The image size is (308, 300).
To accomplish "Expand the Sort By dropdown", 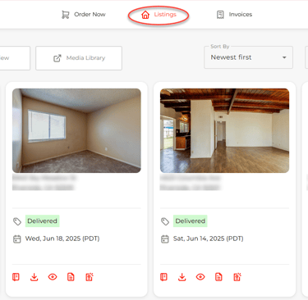I will (248, 57).
